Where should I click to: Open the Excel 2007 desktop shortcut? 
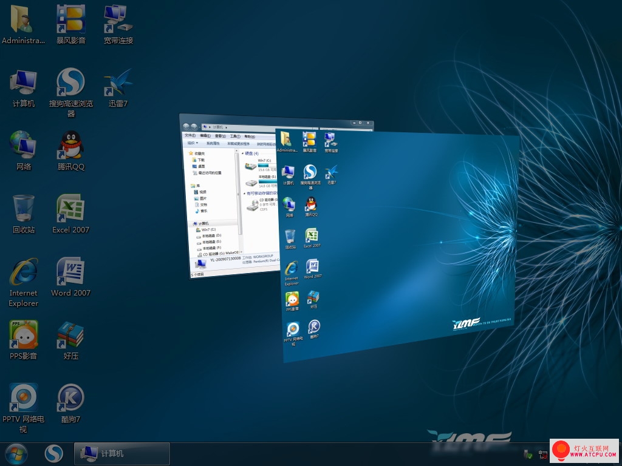click(70, 214)
